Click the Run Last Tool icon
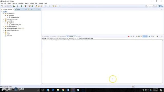Screen dimensions: 164x92 tap(25, 6)
